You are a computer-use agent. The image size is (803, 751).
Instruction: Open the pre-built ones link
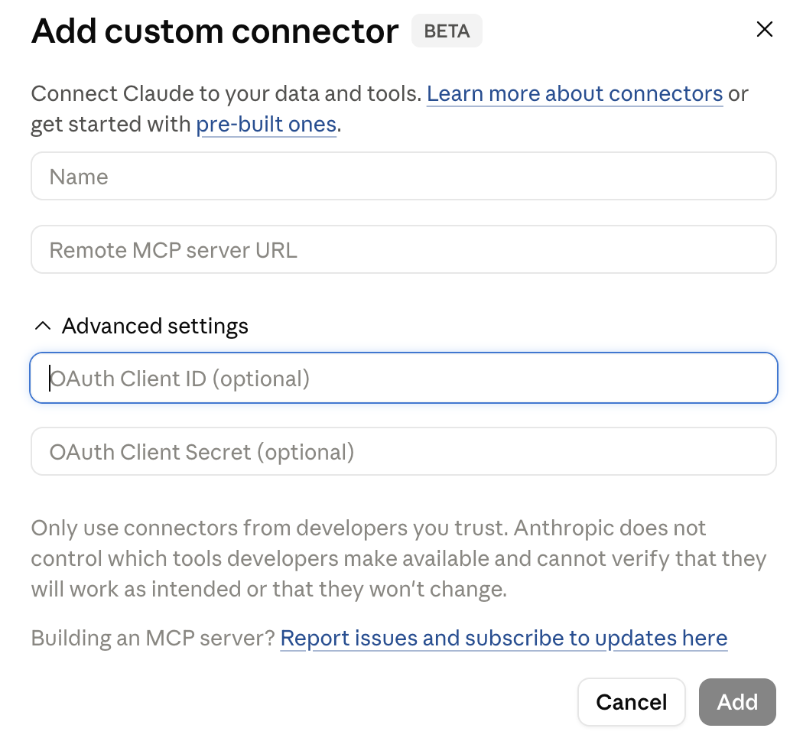pos(266,125)
